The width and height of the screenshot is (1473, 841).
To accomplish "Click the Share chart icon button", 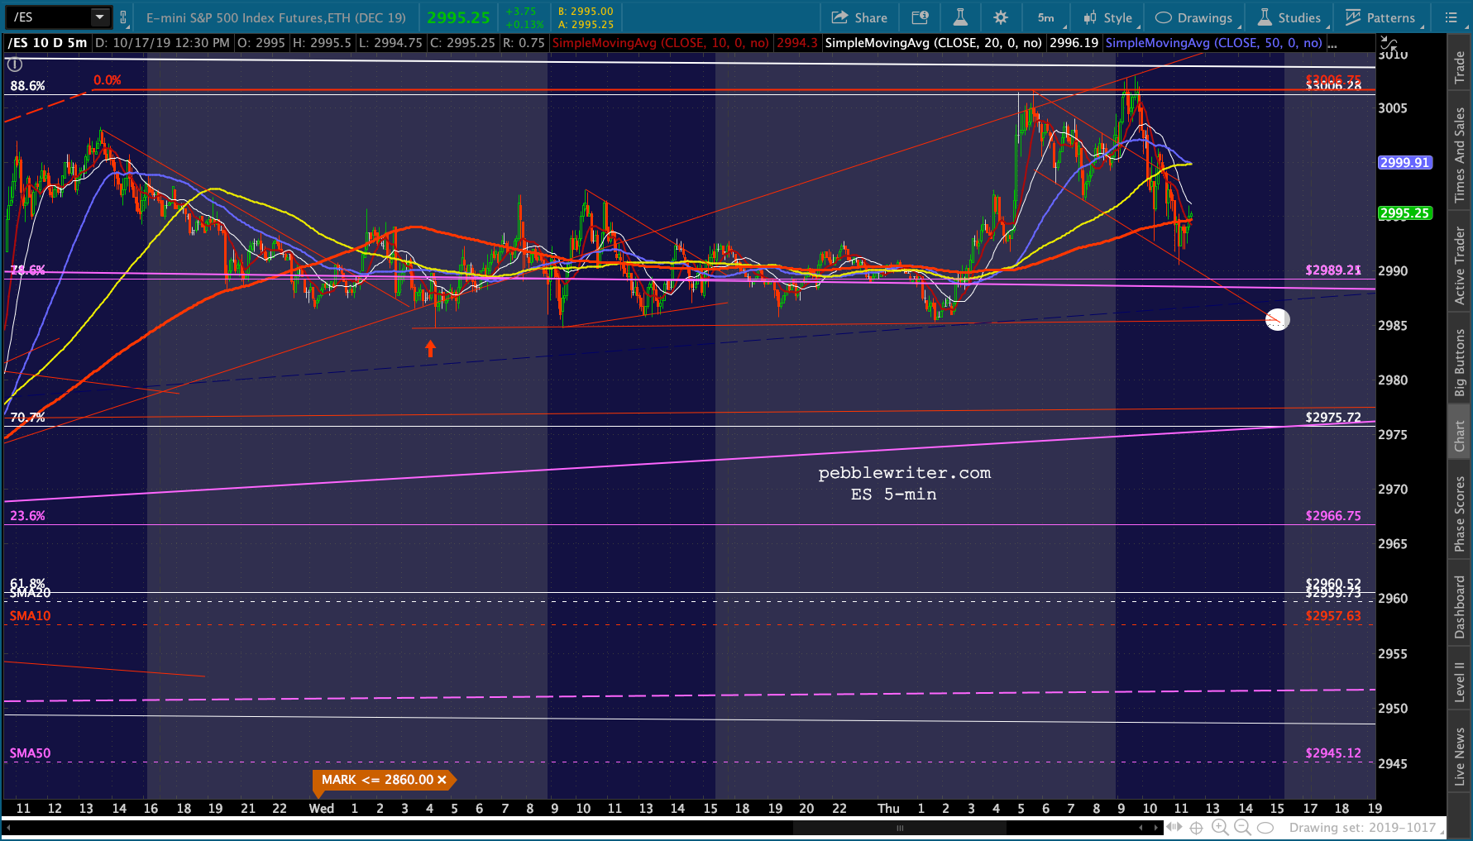I will pos(858,17).
